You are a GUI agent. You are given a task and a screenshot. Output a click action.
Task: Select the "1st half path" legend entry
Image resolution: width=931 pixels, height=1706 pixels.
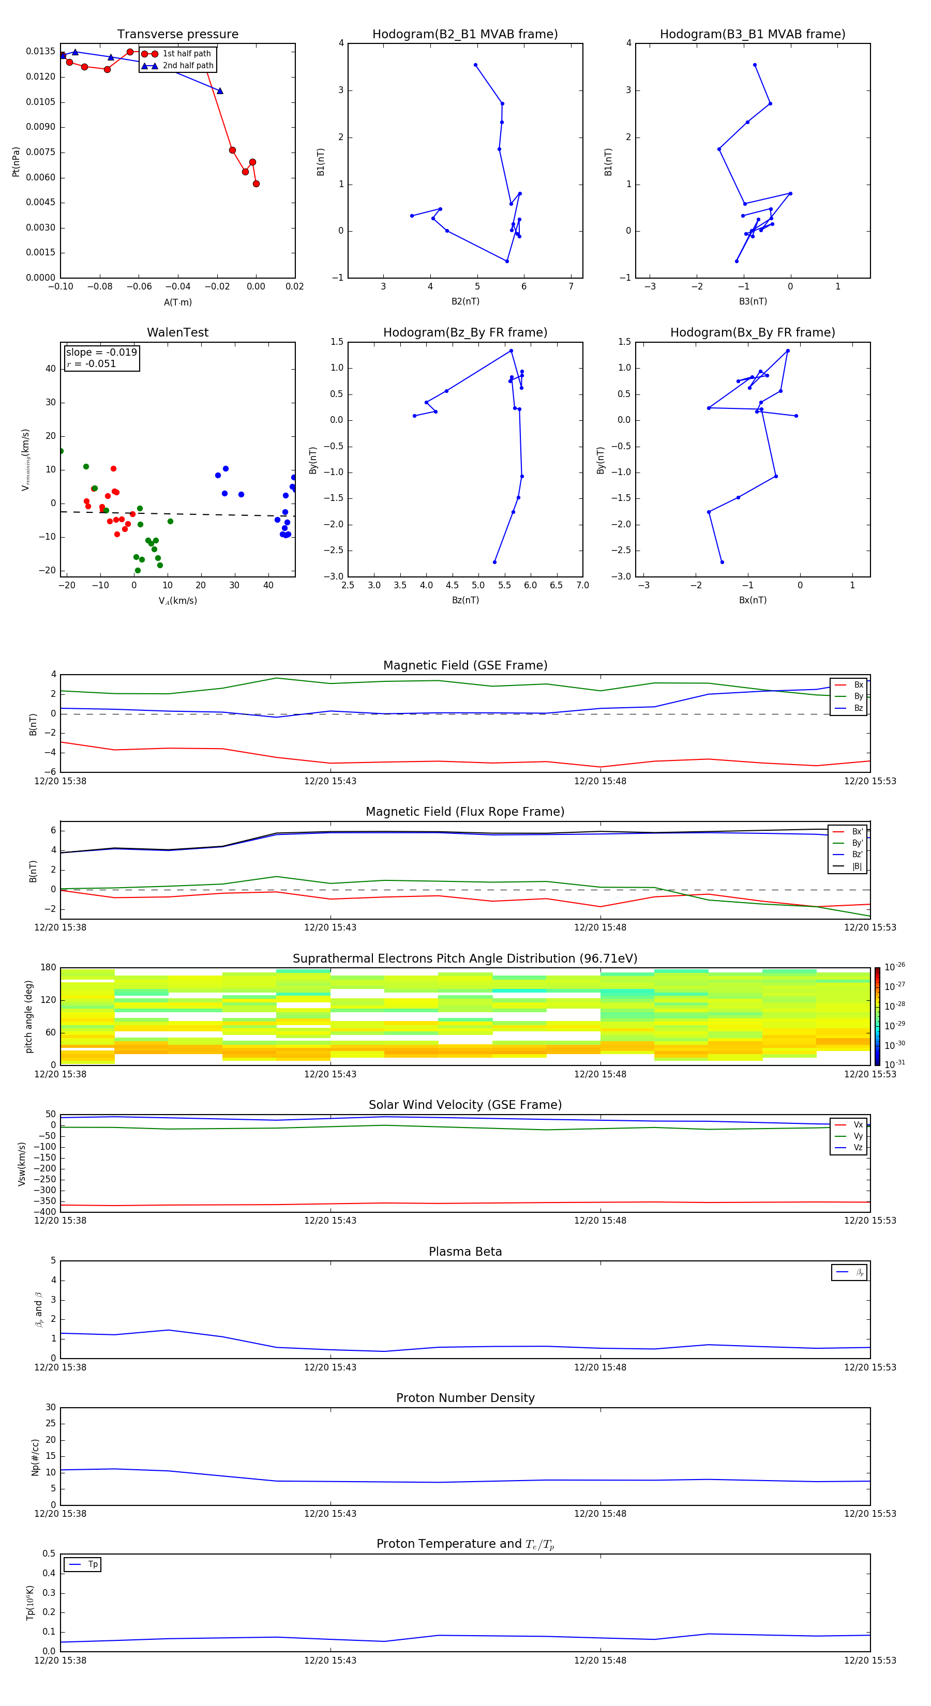coord(176,54)
